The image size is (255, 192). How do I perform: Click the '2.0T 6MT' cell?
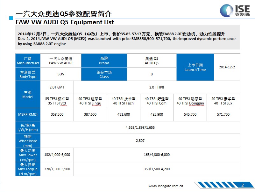pos(57,87)
